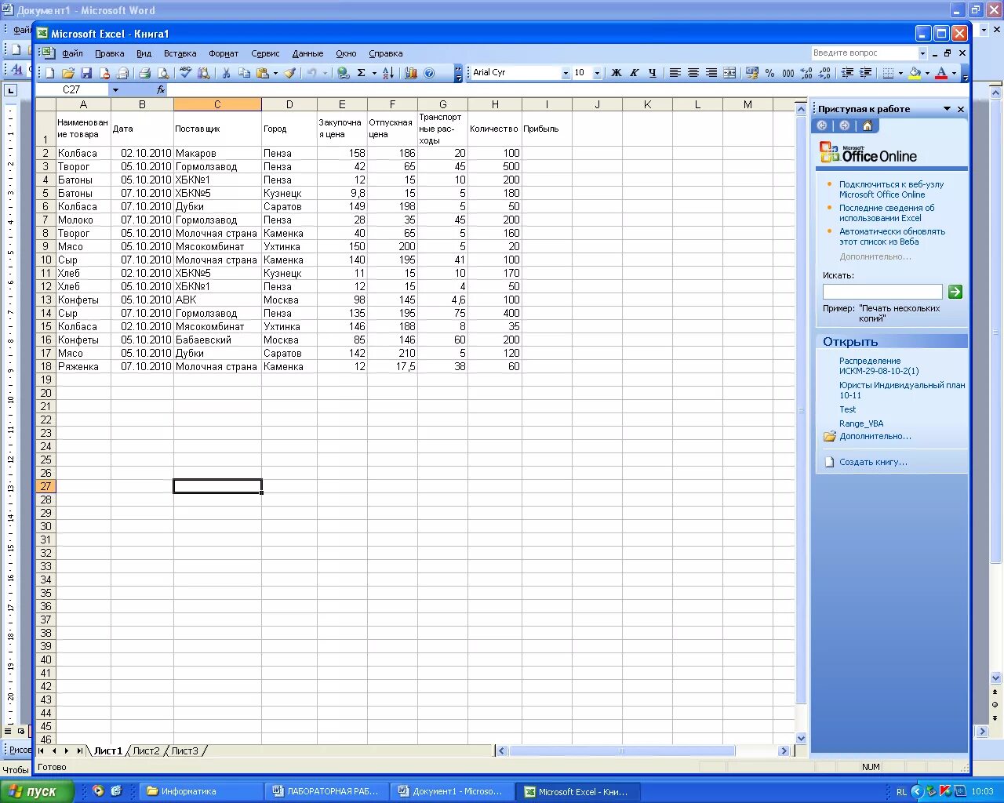
Task: Toggle align left
Action: pos(675,73)
